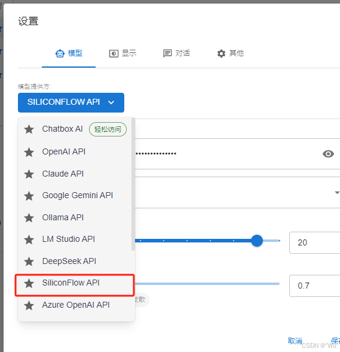Click star icon next to Google Gemini API

[29, 196]
